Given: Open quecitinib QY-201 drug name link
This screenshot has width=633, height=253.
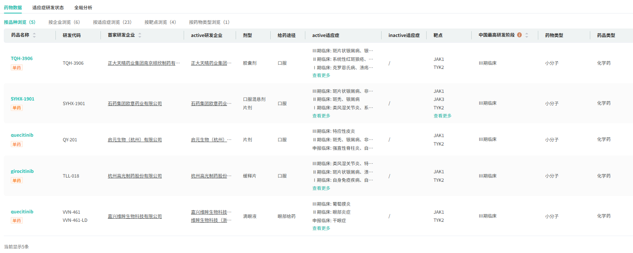Looking at the screenshot, I should pyautogui.click(x=22, y=135).
